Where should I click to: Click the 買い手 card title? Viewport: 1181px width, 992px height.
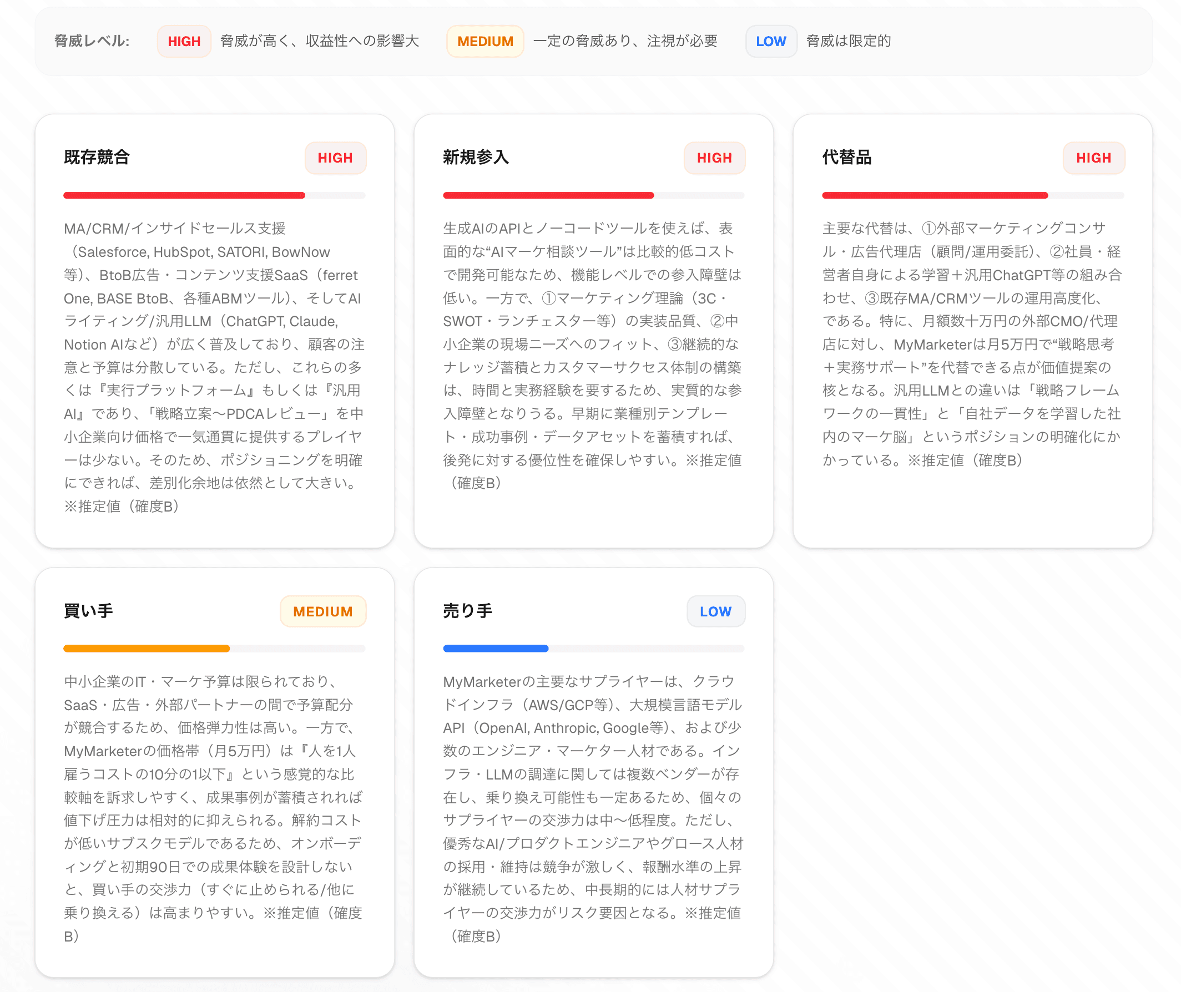pos(88,611)
